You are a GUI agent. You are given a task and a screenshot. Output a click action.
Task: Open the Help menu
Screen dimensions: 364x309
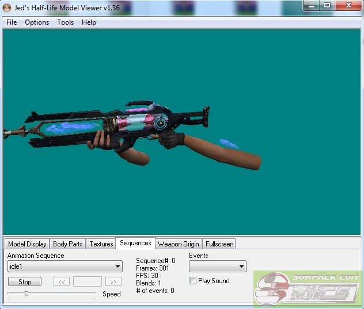(x=89, y=22)
